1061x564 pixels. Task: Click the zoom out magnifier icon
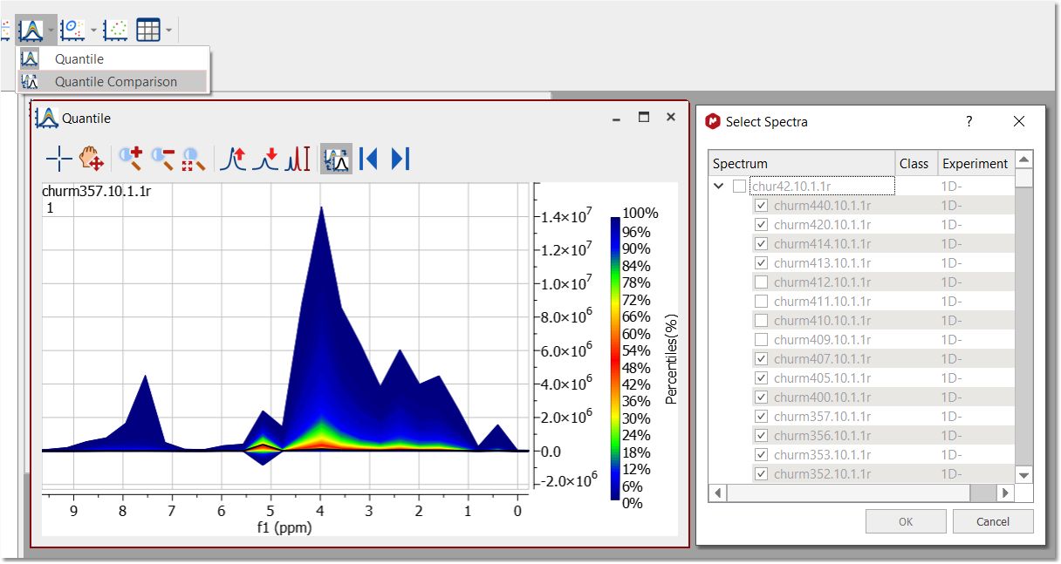(162, 159)
